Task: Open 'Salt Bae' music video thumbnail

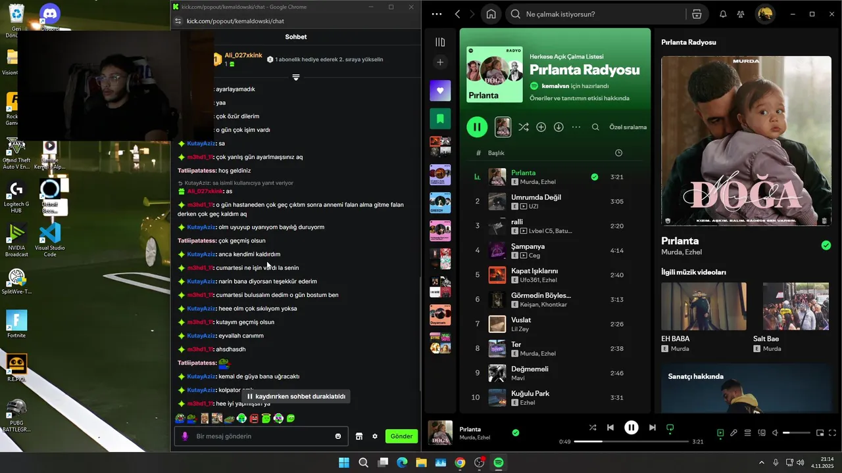Action: click(x=796, y=306)
